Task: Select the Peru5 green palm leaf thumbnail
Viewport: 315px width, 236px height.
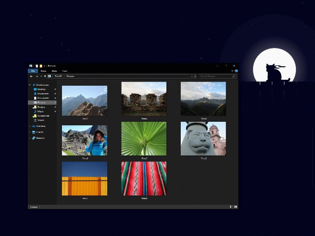Action: tap(144, 138)
